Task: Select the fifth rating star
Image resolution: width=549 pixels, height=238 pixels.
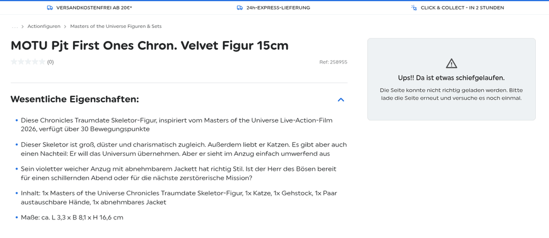Action: (x=42, y=62)
